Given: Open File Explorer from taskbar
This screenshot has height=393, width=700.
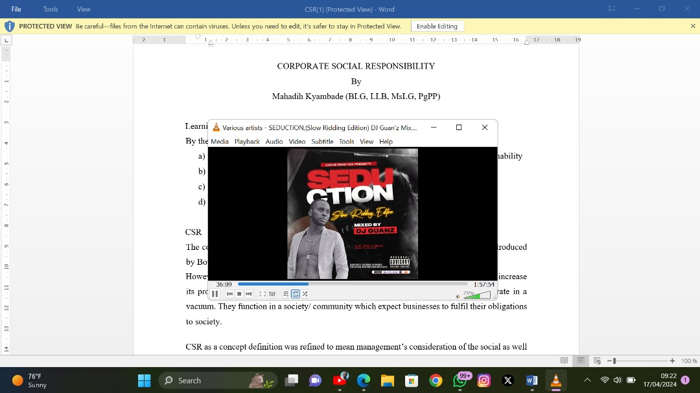Looking at the screenshot, I should click(388, 381).
